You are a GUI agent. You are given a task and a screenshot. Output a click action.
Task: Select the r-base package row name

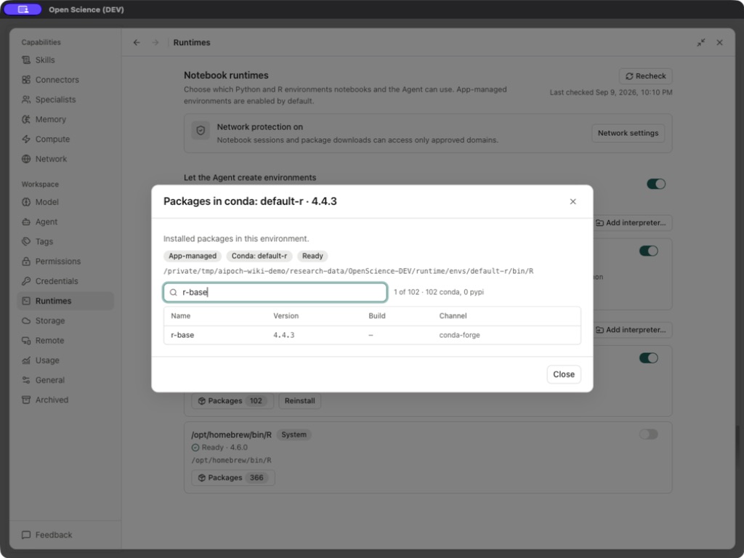pos(182,335)
